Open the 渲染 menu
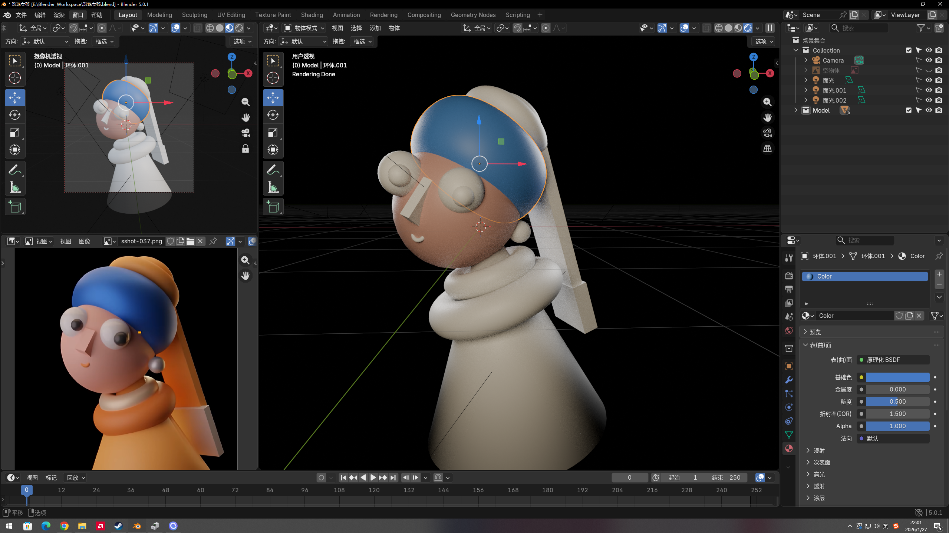Viewport: 949px width, 533px height. 59,15
